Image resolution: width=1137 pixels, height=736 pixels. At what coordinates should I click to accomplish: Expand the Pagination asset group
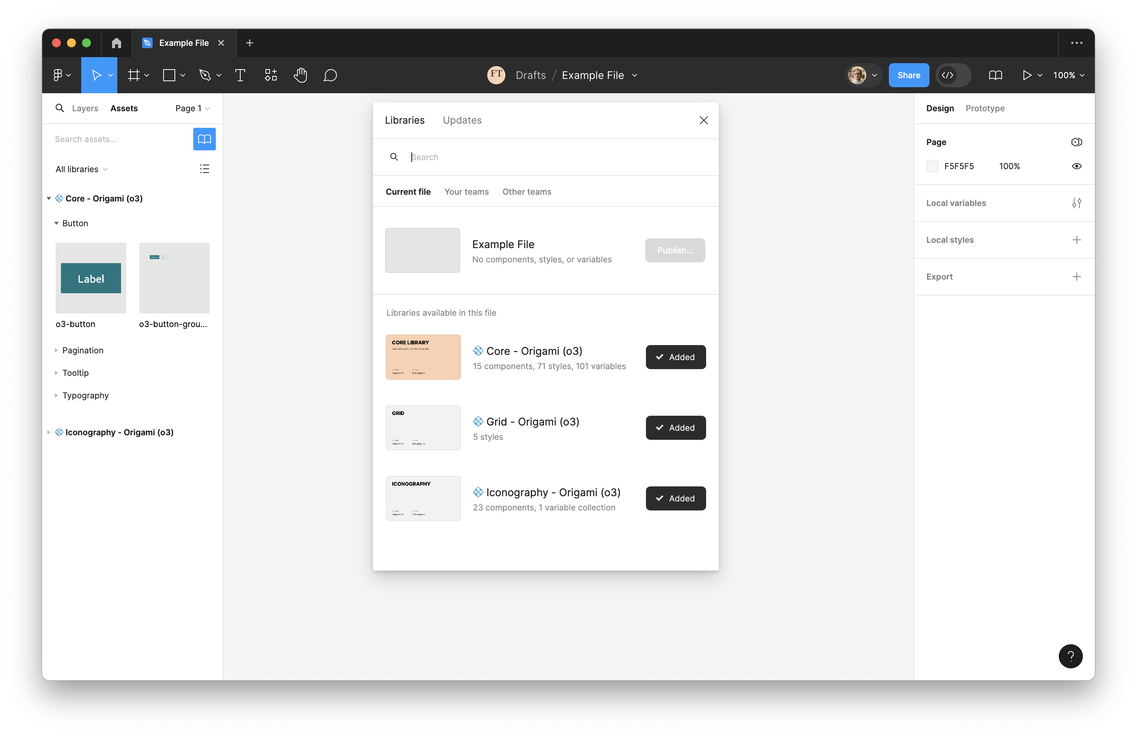tap(83, 350)
